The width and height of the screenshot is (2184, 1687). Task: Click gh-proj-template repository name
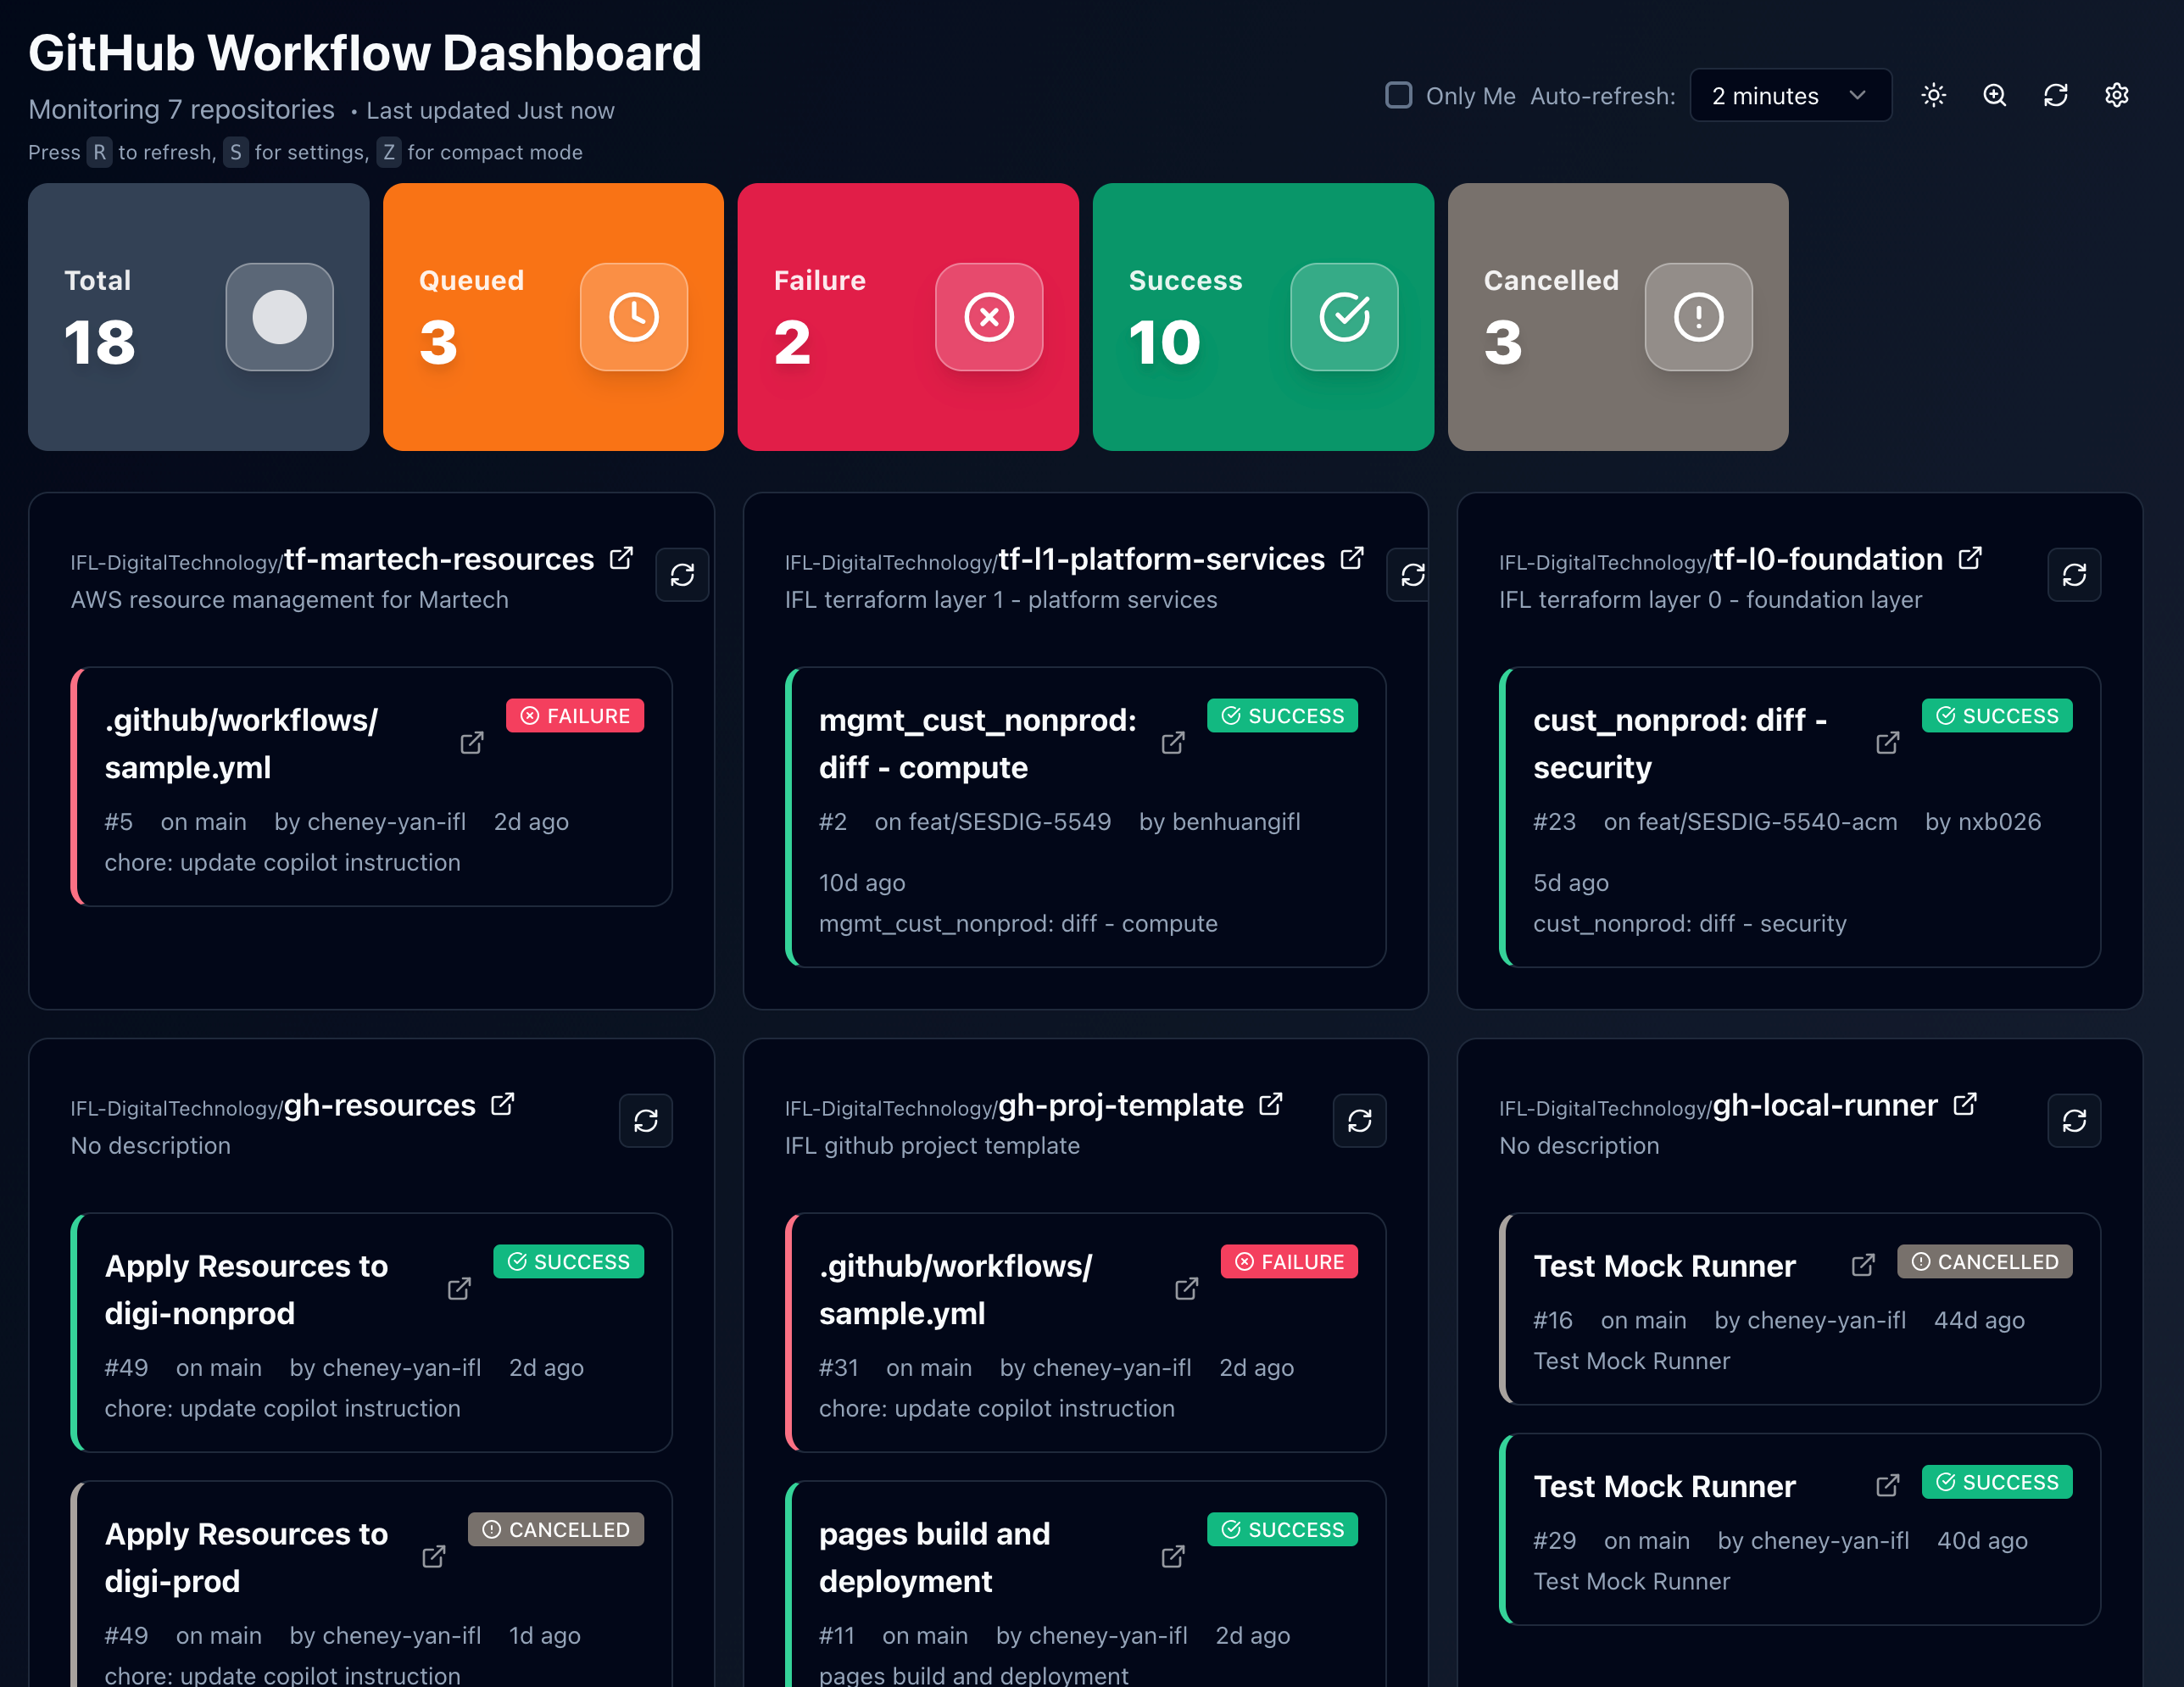click(1121, 1105)
